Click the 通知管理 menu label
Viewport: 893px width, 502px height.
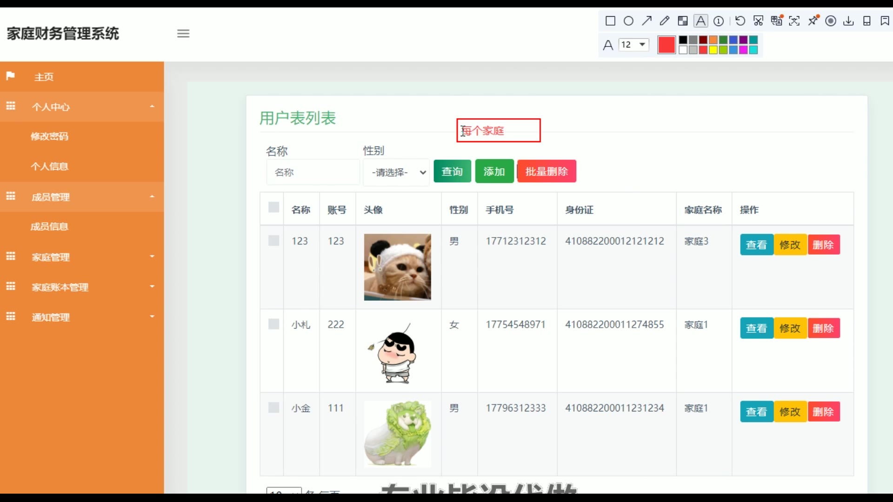(x=51, y=317)
